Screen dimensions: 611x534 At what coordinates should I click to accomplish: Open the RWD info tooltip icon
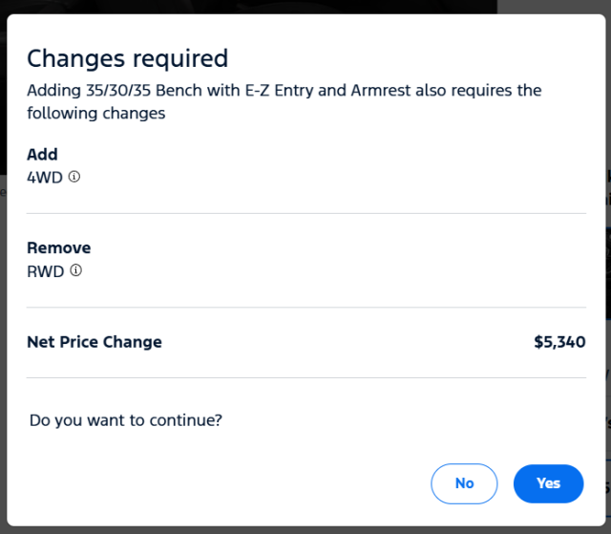click(76, 270)
